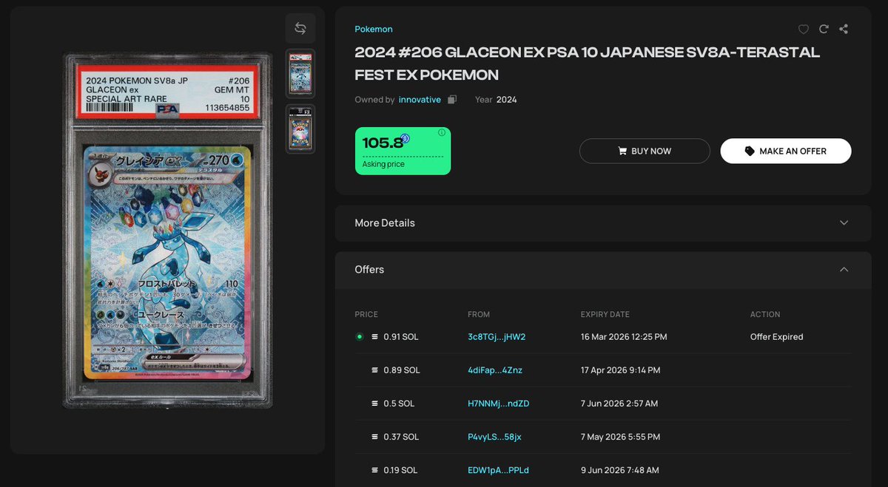This screenshot has width=888, height=487.
Task: Click the ACTION column header
Action: point(765,315)
